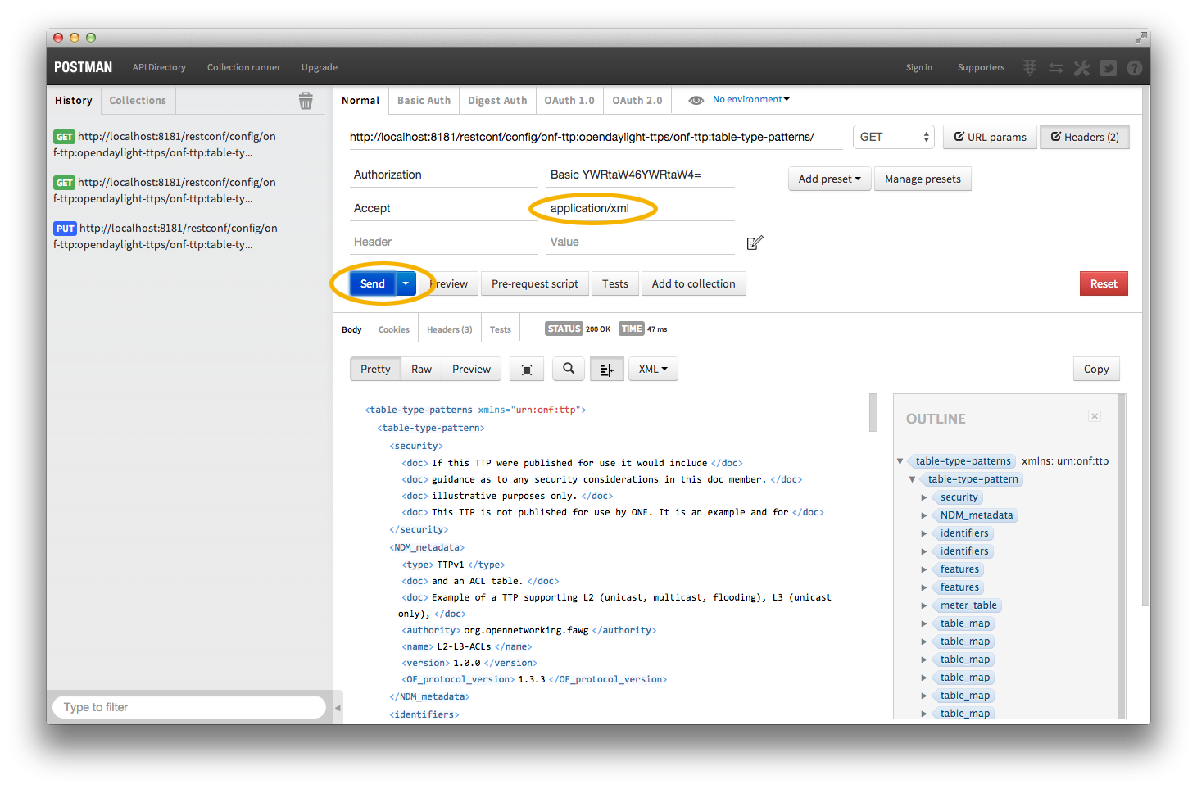Screen dimensions: 1197x789
Task: Open bulk header edit pencil icon
Action: point(755,243)
